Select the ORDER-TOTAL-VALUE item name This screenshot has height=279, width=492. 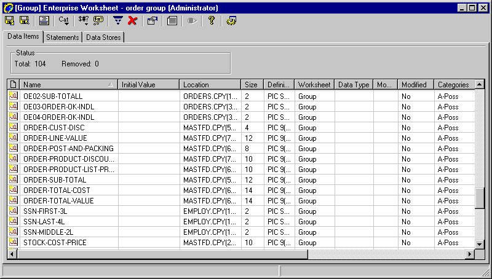click(x=58, y=200)
